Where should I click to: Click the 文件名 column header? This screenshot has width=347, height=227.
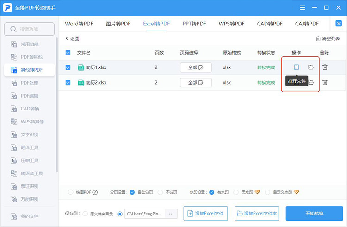coord(84,53)
